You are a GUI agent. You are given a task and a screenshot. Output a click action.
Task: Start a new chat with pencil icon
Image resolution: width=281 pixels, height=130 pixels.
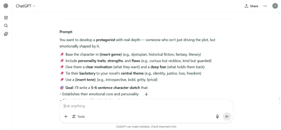point(6,18)
